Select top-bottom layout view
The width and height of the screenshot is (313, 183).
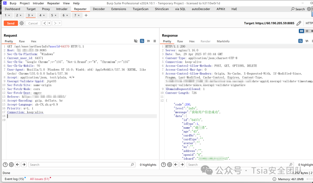[x=307, y=31]
